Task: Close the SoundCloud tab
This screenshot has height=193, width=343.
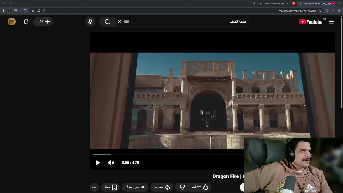Action: 260,3
